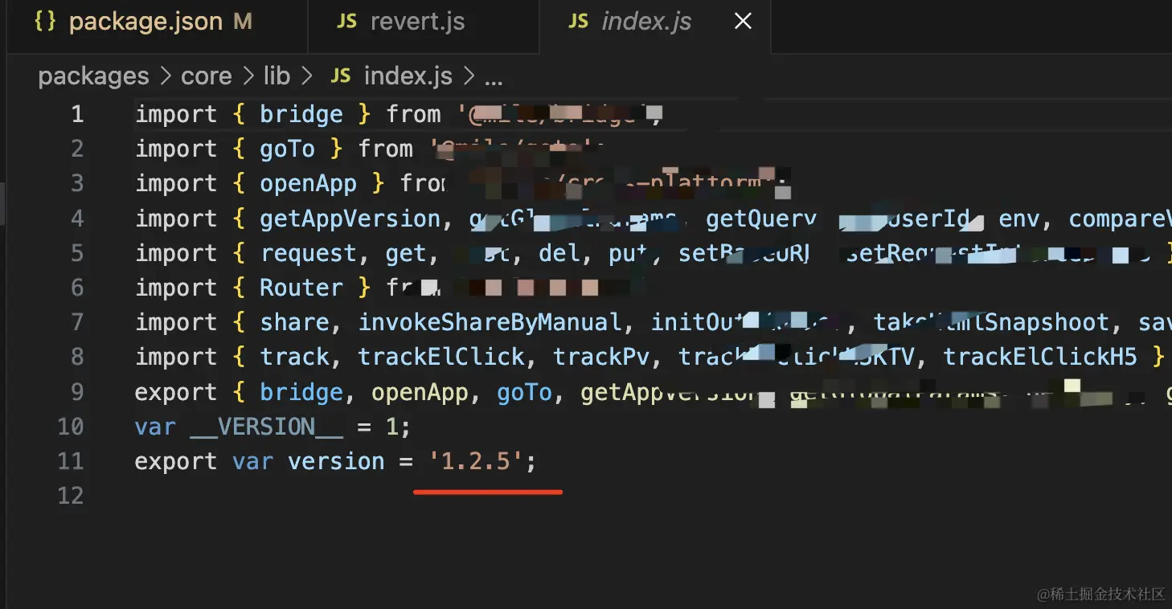Click openApp in the line 3 import

(x=309, y=183)
